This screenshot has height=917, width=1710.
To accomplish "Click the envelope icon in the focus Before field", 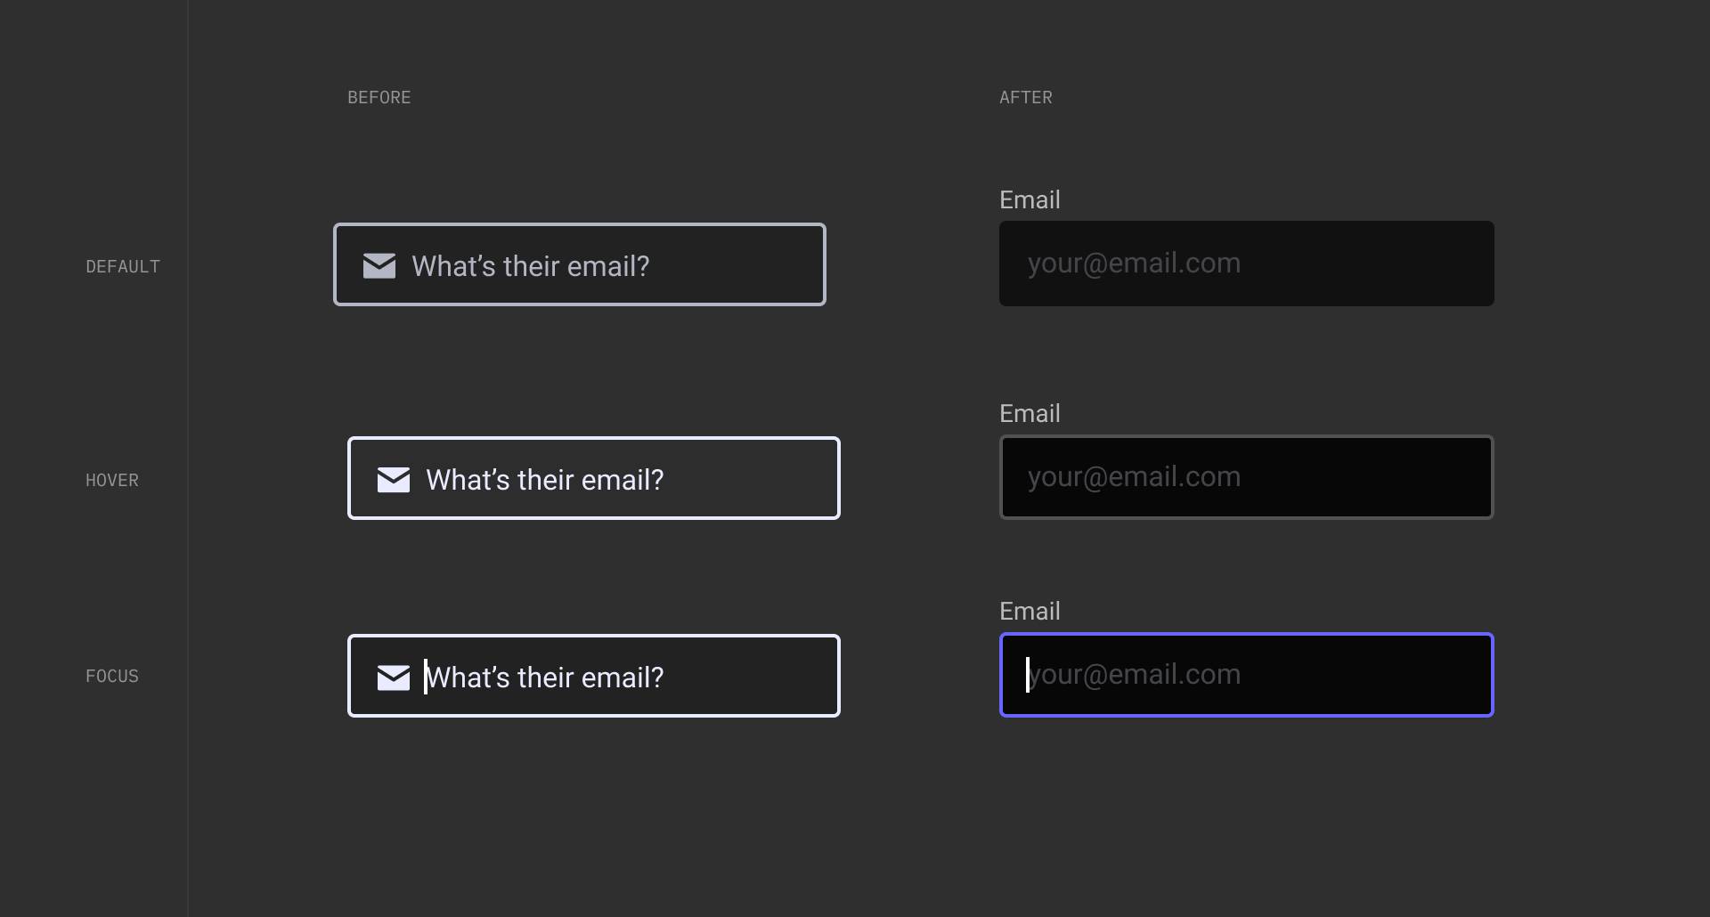I will point(394,678).
